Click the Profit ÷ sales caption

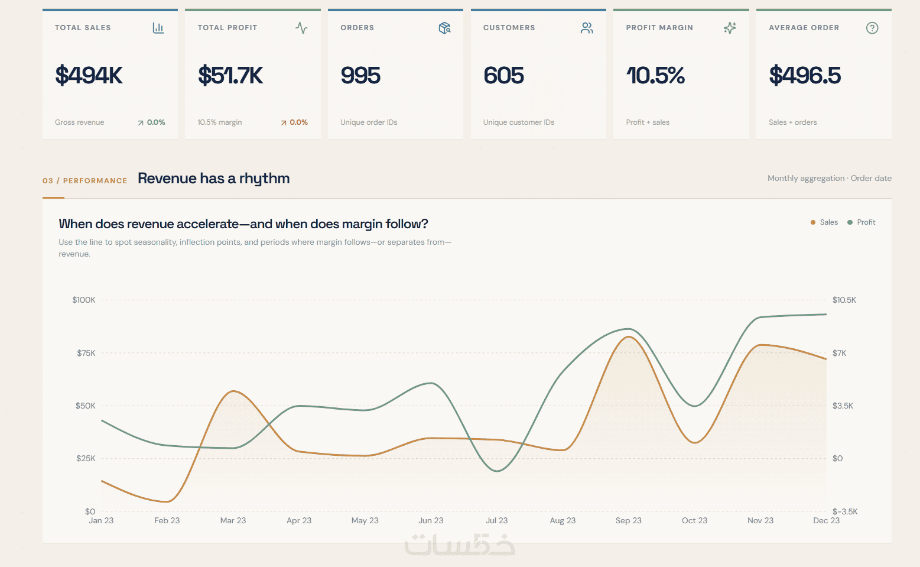click(x=648, y=122)
